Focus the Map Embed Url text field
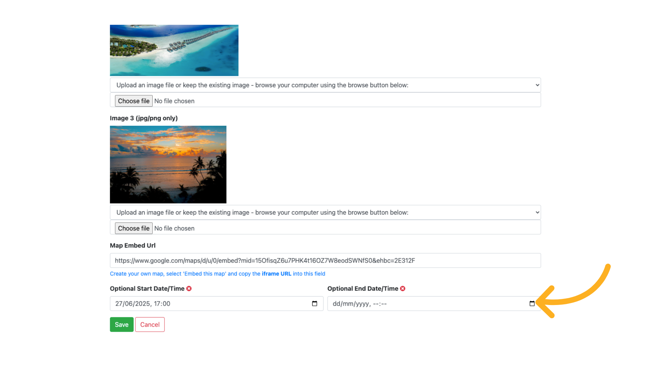The image size is (651, 366). pyautogui.click(x=325, y=261)
